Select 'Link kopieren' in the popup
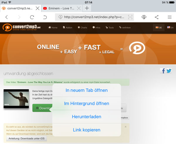 coord(87,130)
